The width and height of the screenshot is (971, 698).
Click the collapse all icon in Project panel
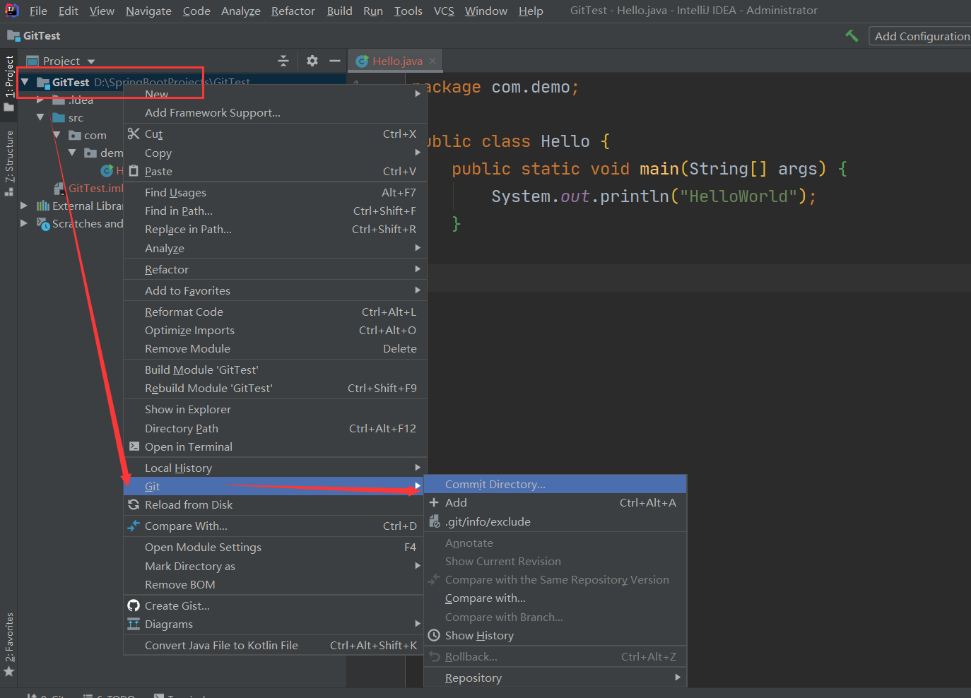[283, 61]
